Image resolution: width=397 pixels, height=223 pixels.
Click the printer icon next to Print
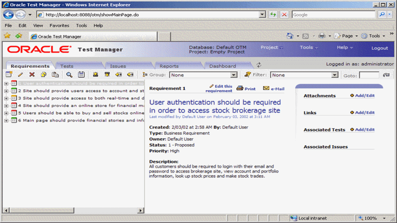(x=240, y=88)
